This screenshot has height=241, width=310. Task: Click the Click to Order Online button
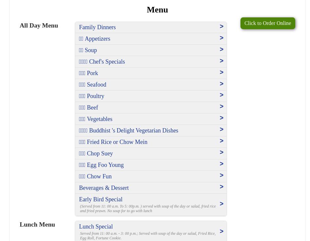[267, 23]
